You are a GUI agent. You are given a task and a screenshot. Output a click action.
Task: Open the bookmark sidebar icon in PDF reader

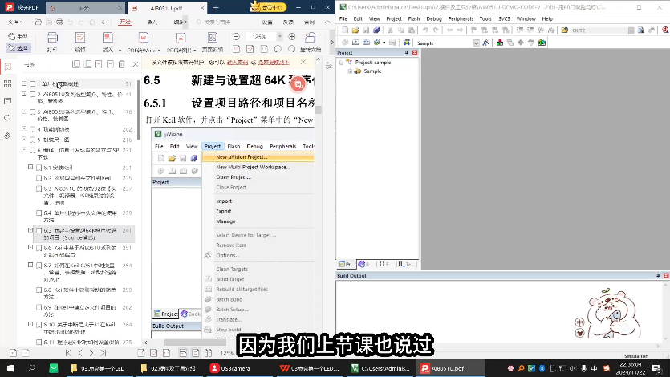point(7,67)
